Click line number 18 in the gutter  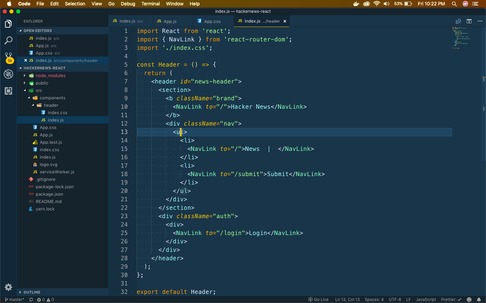coord(124,174)
